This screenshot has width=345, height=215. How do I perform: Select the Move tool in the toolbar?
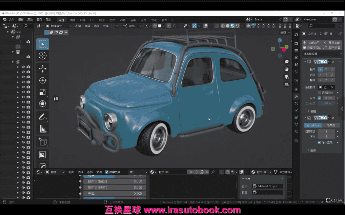43,69
